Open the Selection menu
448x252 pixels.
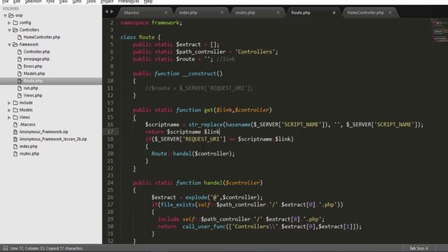(x=33, y=1)
